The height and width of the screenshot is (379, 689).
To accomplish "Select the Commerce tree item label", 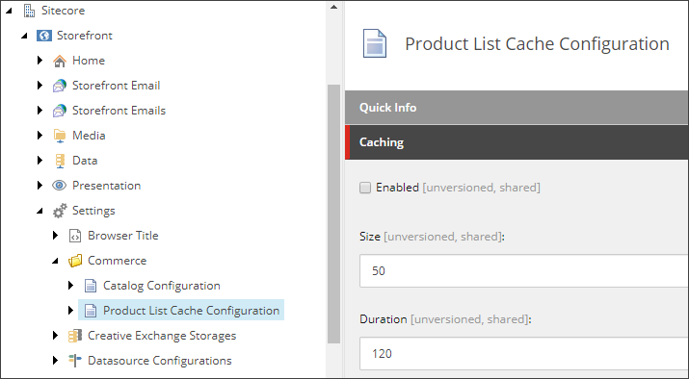I will point(117,261).
